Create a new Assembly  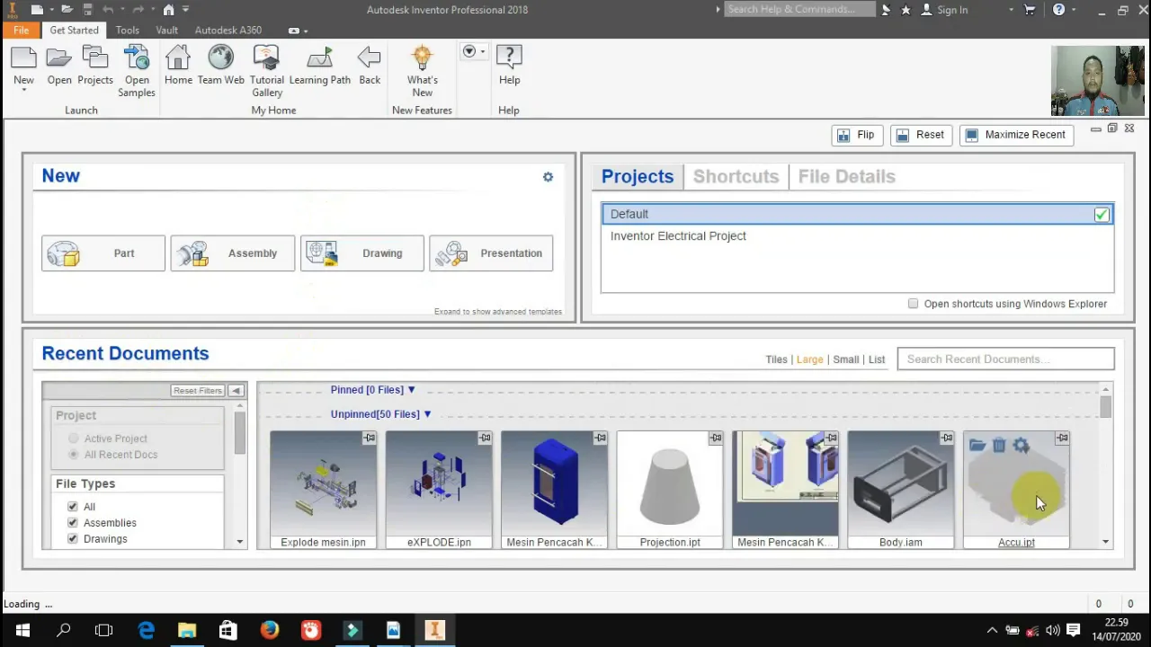point(232,253)
